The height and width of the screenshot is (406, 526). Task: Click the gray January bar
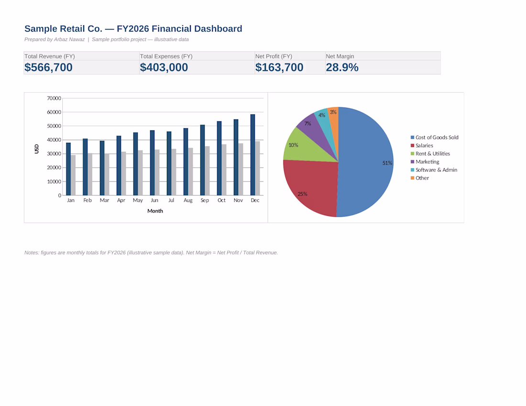coord(73,175)
